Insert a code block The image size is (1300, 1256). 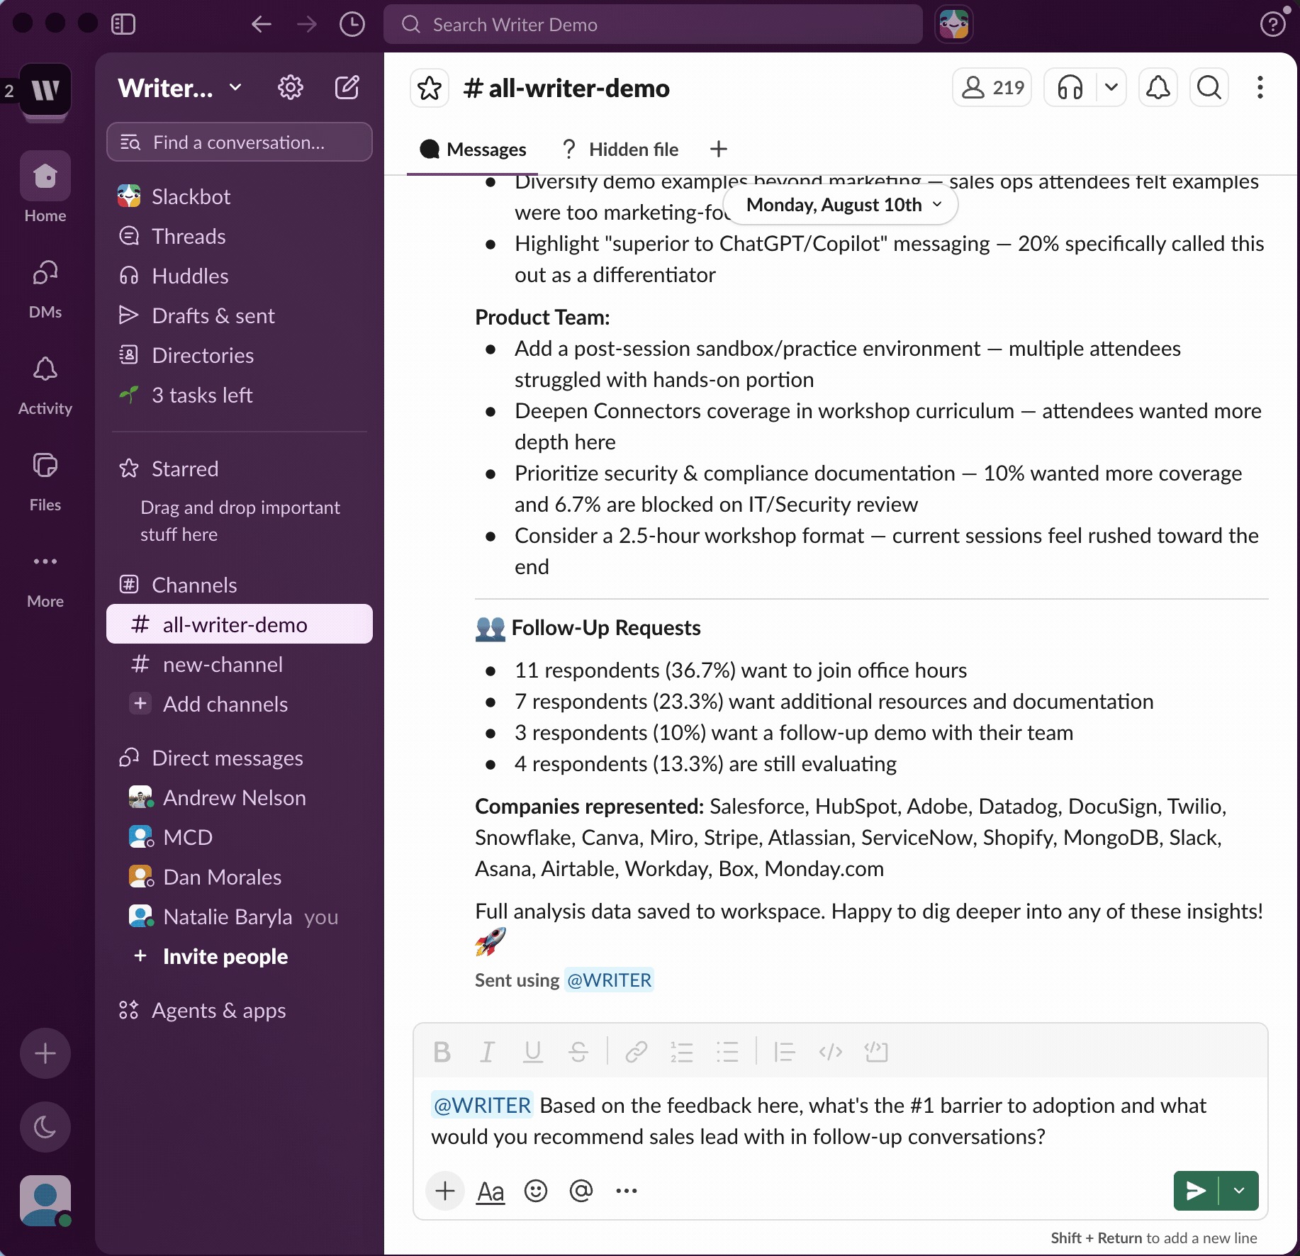click(876, 1053)
